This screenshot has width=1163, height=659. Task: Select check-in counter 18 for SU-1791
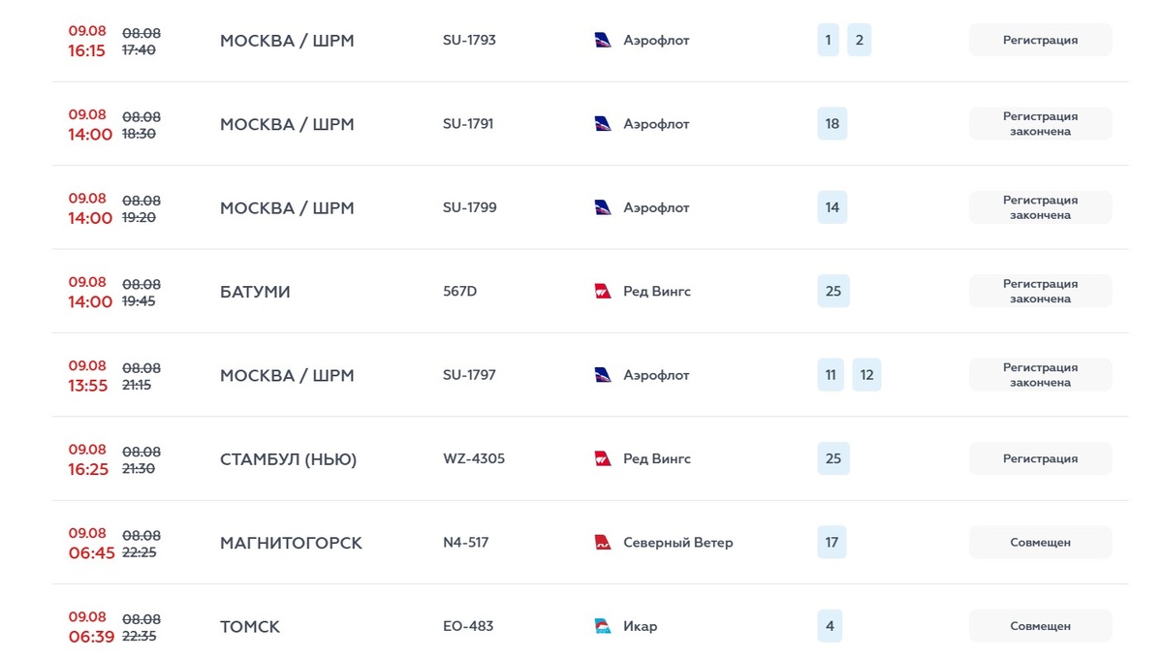tap(832, 124)
